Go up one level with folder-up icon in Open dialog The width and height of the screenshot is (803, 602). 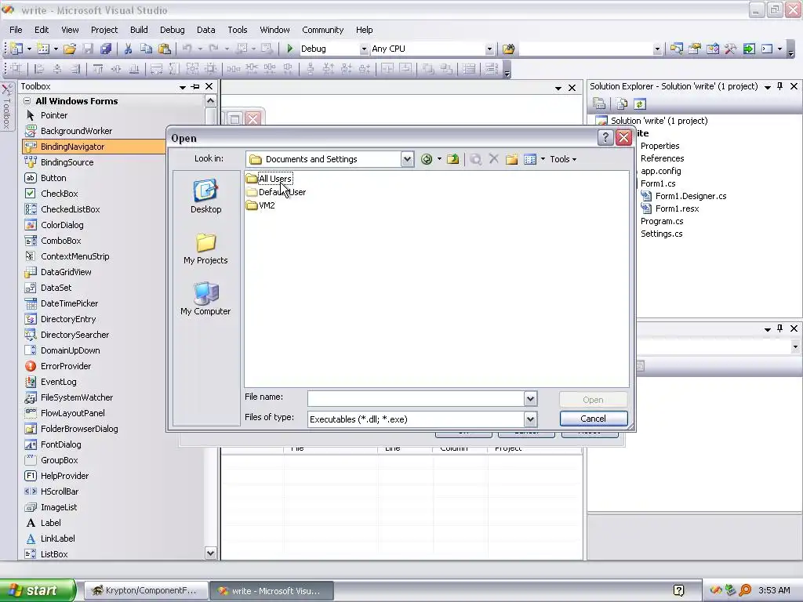coord(452,159)
